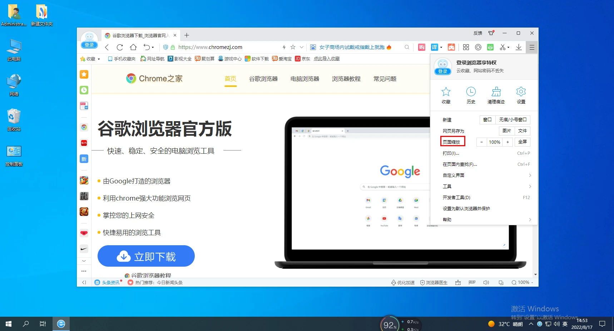Screen dimensions: 614x331
Task: Collapse sidebar with bottom-left arrow
Action: click(x=84, y=282)
